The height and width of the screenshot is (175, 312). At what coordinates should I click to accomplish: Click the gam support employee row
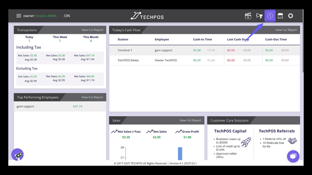(60, 107)
